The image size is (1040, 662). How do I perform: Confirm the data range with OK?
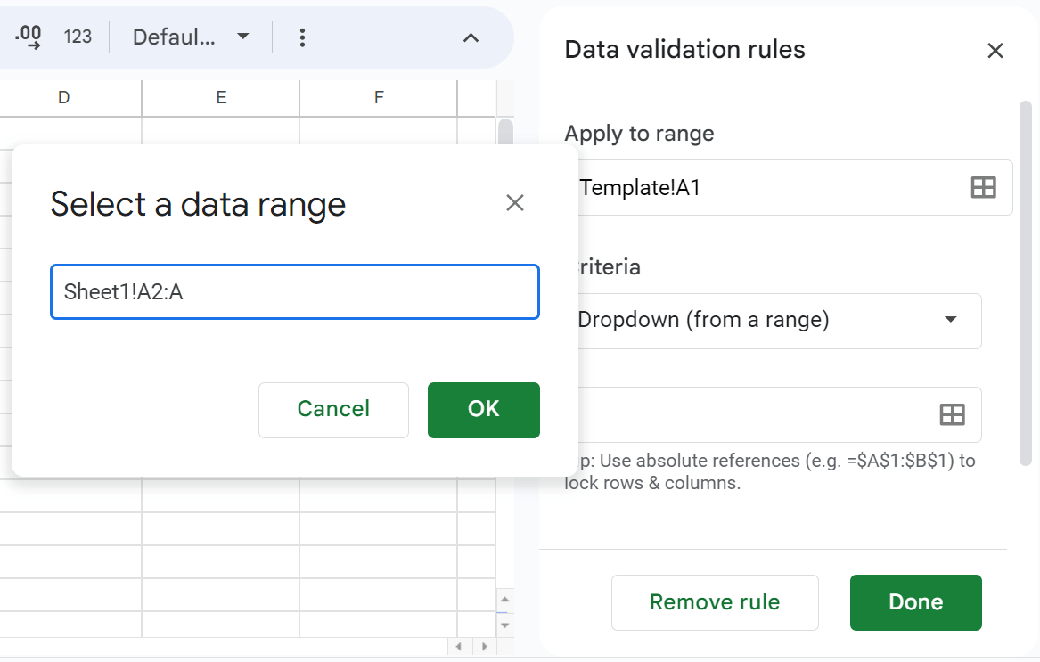483,409
